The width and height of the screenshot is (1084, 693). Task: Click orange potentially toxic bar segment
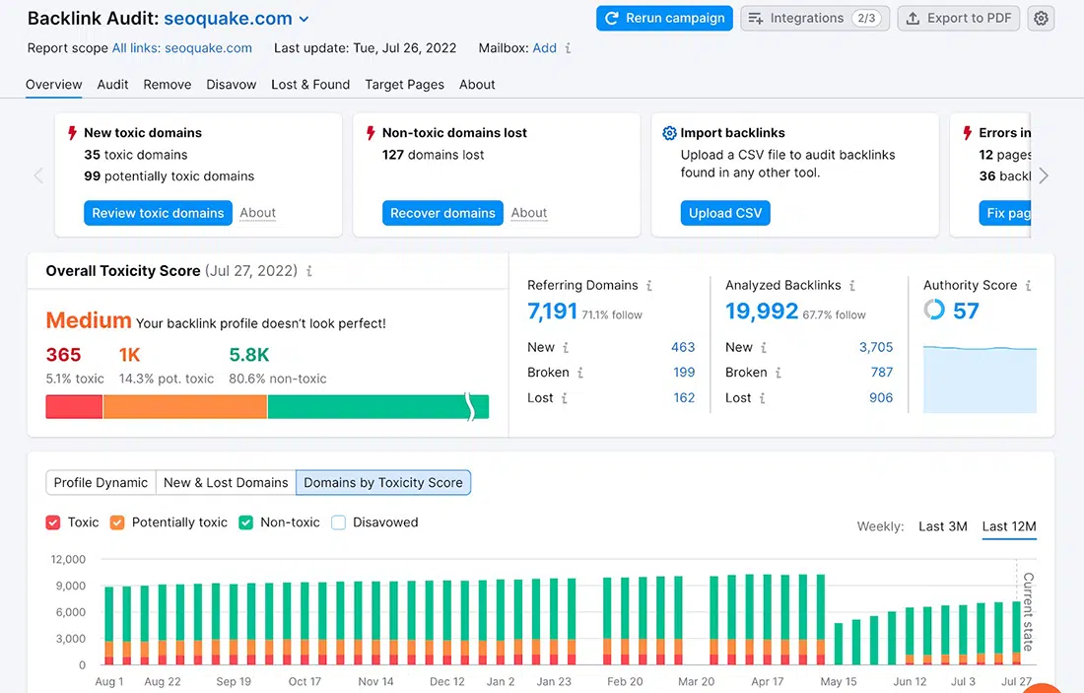[x=185, y=407]
